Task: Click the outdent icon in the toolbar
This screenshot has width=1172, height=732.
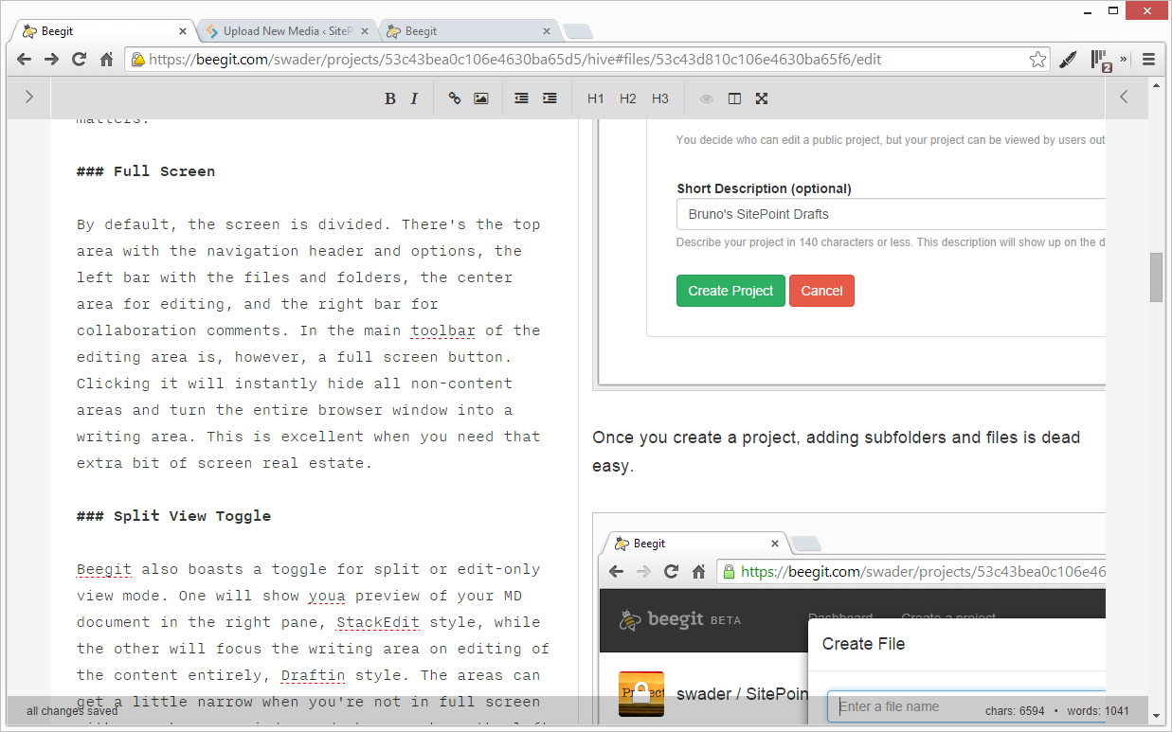Action: click(521, 98)
